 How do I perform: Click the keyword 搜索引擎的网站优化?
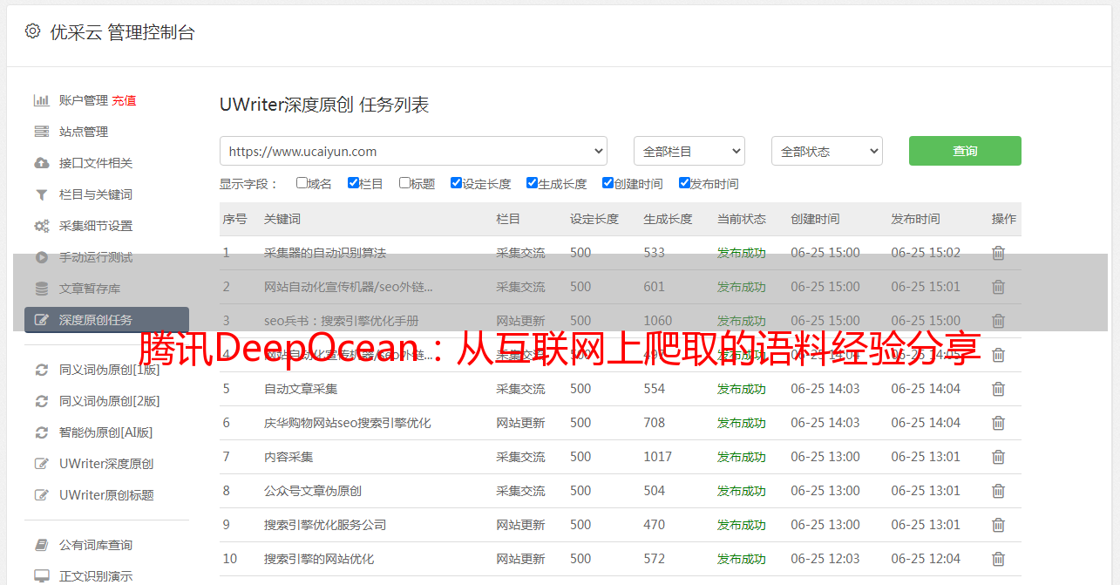click(319, 559)
